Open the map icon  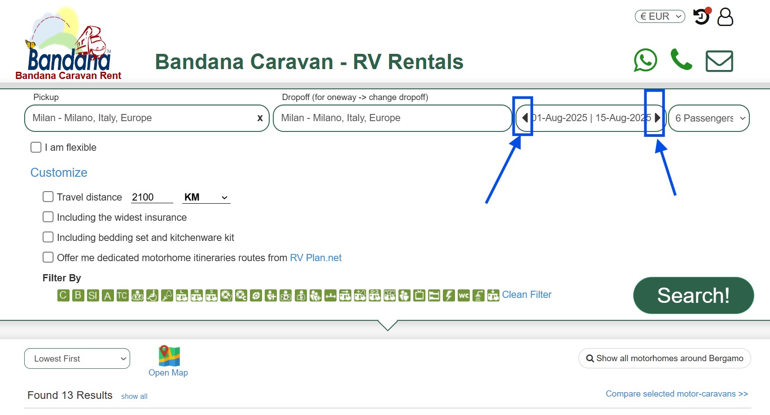(x=169, y=356)
